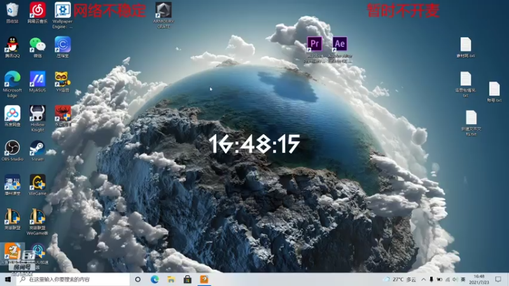The width and height of the screenshot is (509, 286).
Task: Launch ARMOURY CRATE shortcut
Action: click(164, 15)
